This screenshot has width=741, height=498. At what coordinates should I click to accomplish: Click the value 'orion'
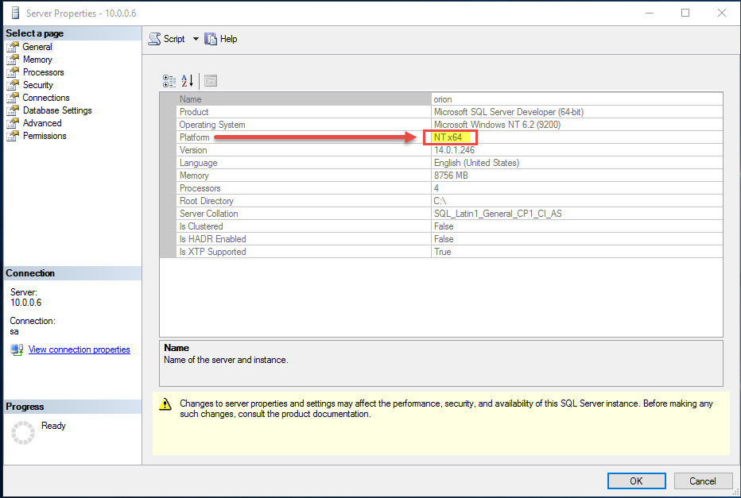[x=443, y=99]
